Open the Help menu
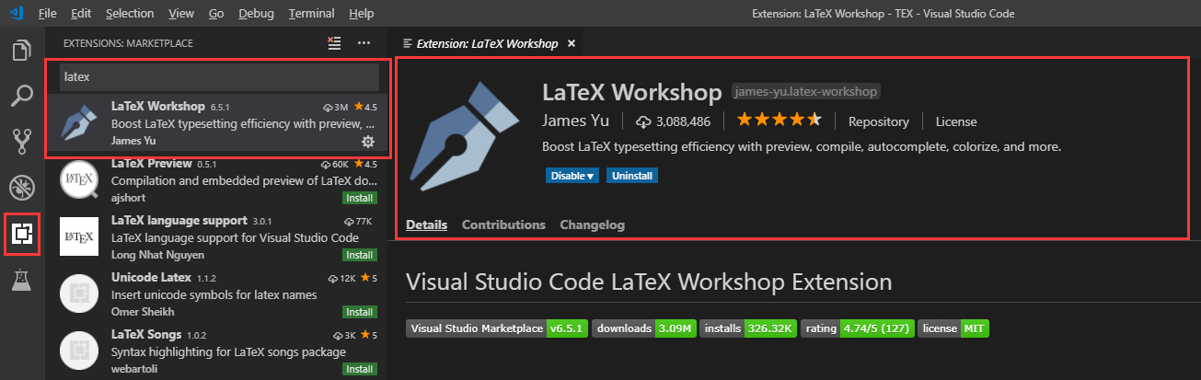Viewport: 1201px width, 380px height. (x=362, y=14)
